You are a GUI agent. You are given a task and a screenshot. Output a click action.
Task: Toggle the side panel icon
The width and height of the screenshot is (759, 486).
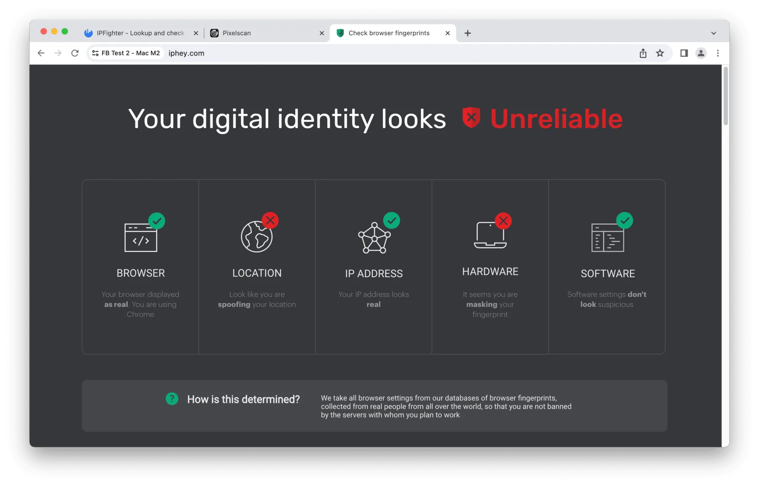pyautogui.click(x=684, y=53)
